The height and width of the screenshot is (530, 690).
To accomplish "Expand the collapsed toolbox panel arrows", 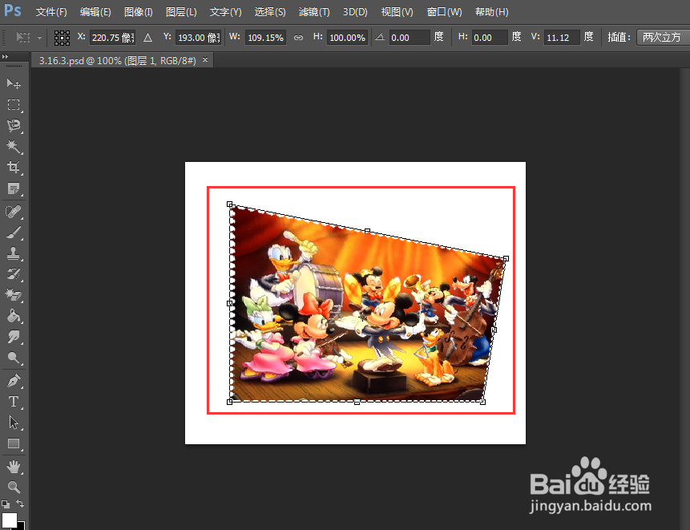I will tap(5, 56).
